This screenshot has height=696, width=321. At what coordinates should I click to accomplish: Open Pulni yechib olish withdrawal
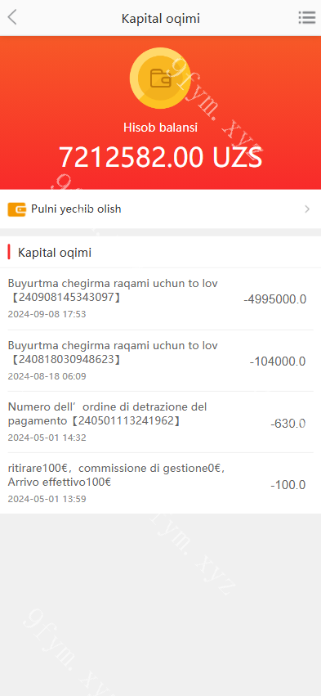click(160, 209)
